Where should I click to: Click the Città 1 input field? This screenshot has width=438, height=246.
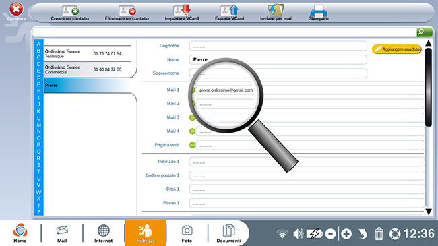point(307,189)
